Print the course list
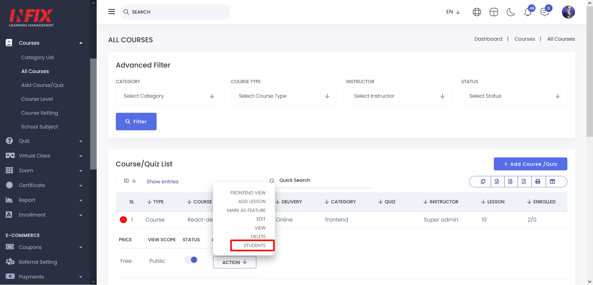593x285 pixels. pyautogui.click(x=538, y=181)
